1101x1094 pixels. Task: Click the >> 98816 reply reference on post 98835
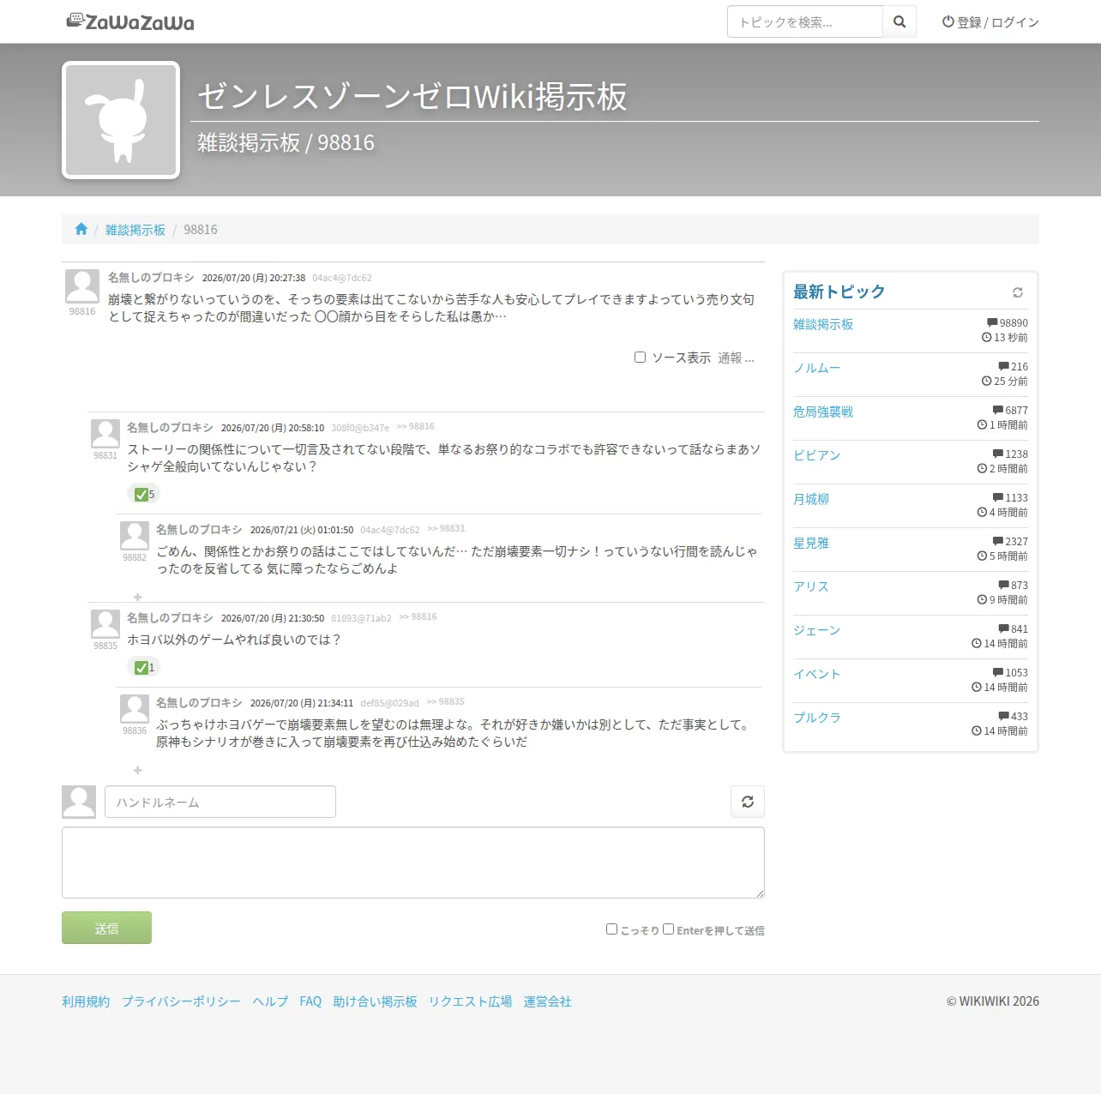coord(418,616)
